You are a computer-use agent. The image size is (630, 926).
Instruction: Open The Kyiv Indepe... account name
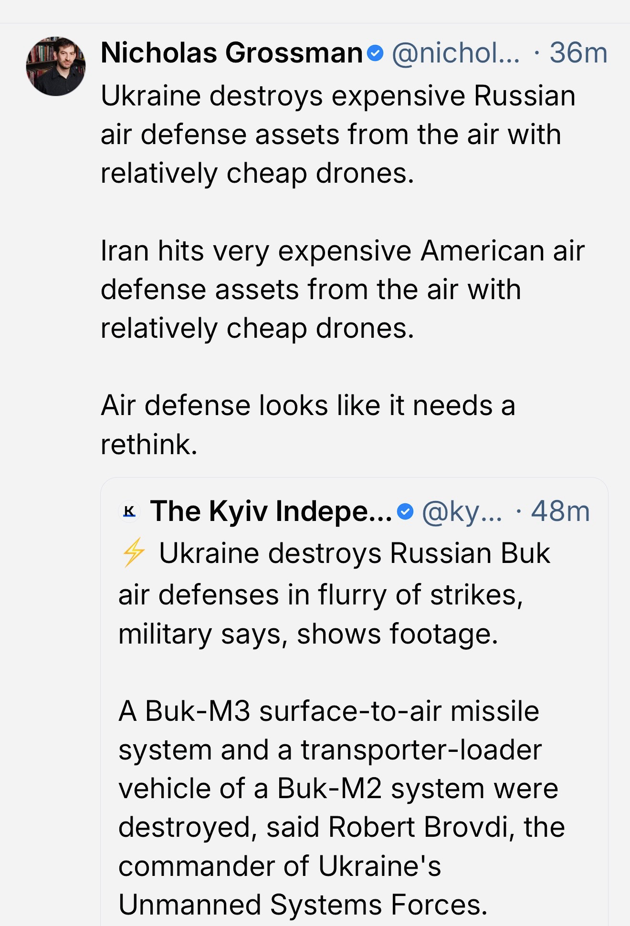click(x=271, y=511)
